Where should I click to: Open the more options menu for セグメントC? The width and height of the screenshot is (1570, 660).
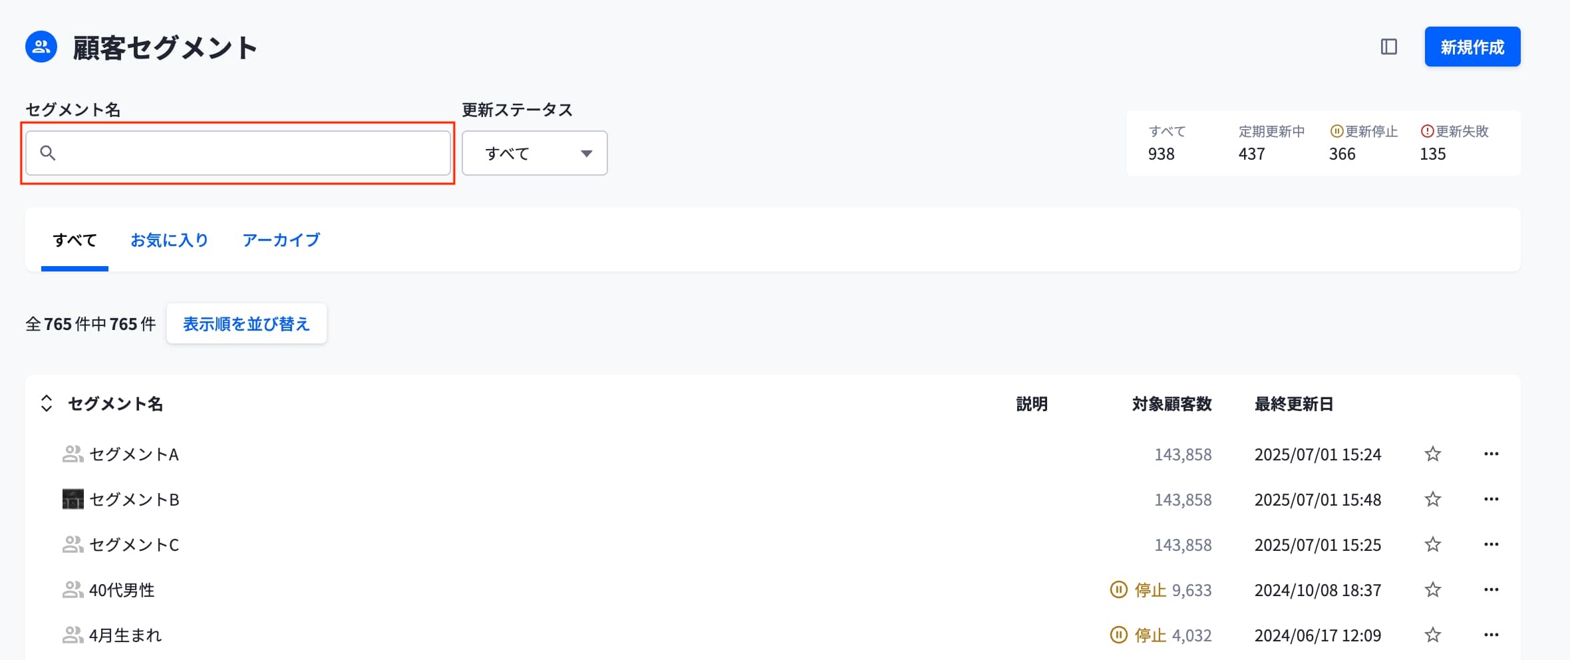[1491, 544]
